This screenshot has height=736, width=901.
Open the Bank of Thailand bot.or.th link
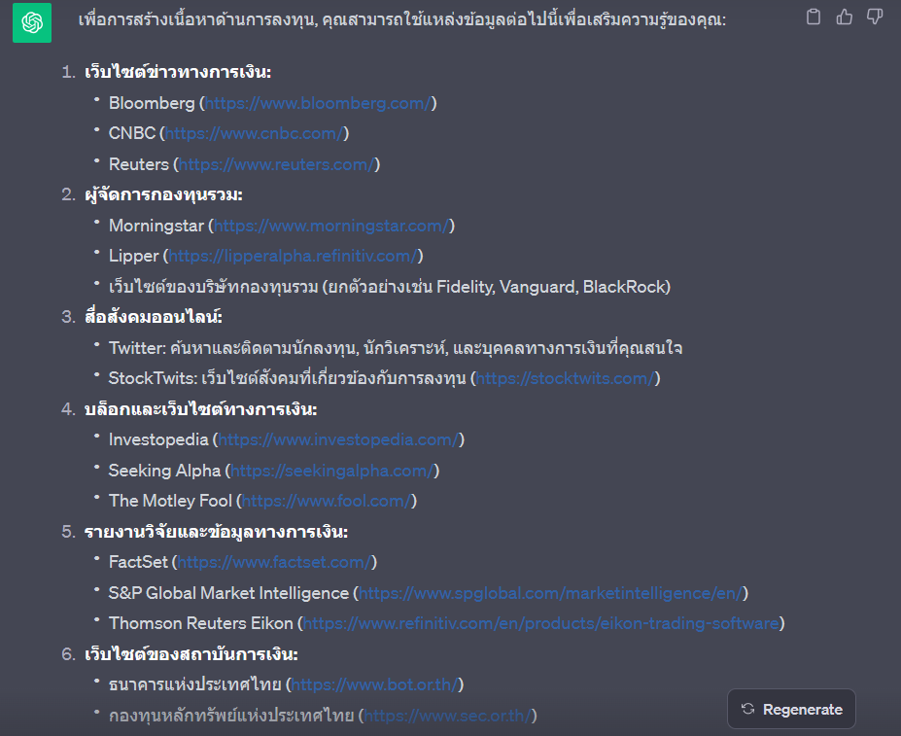point(374,684)
